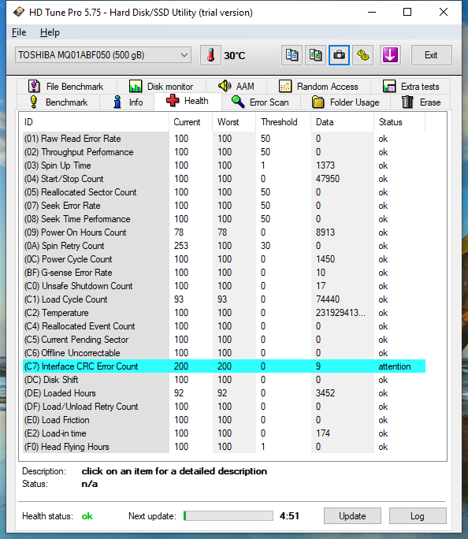Select the (E0) Load Friction row
The width and height of the screenshot is (468, 539).
[x=224, y=420]
